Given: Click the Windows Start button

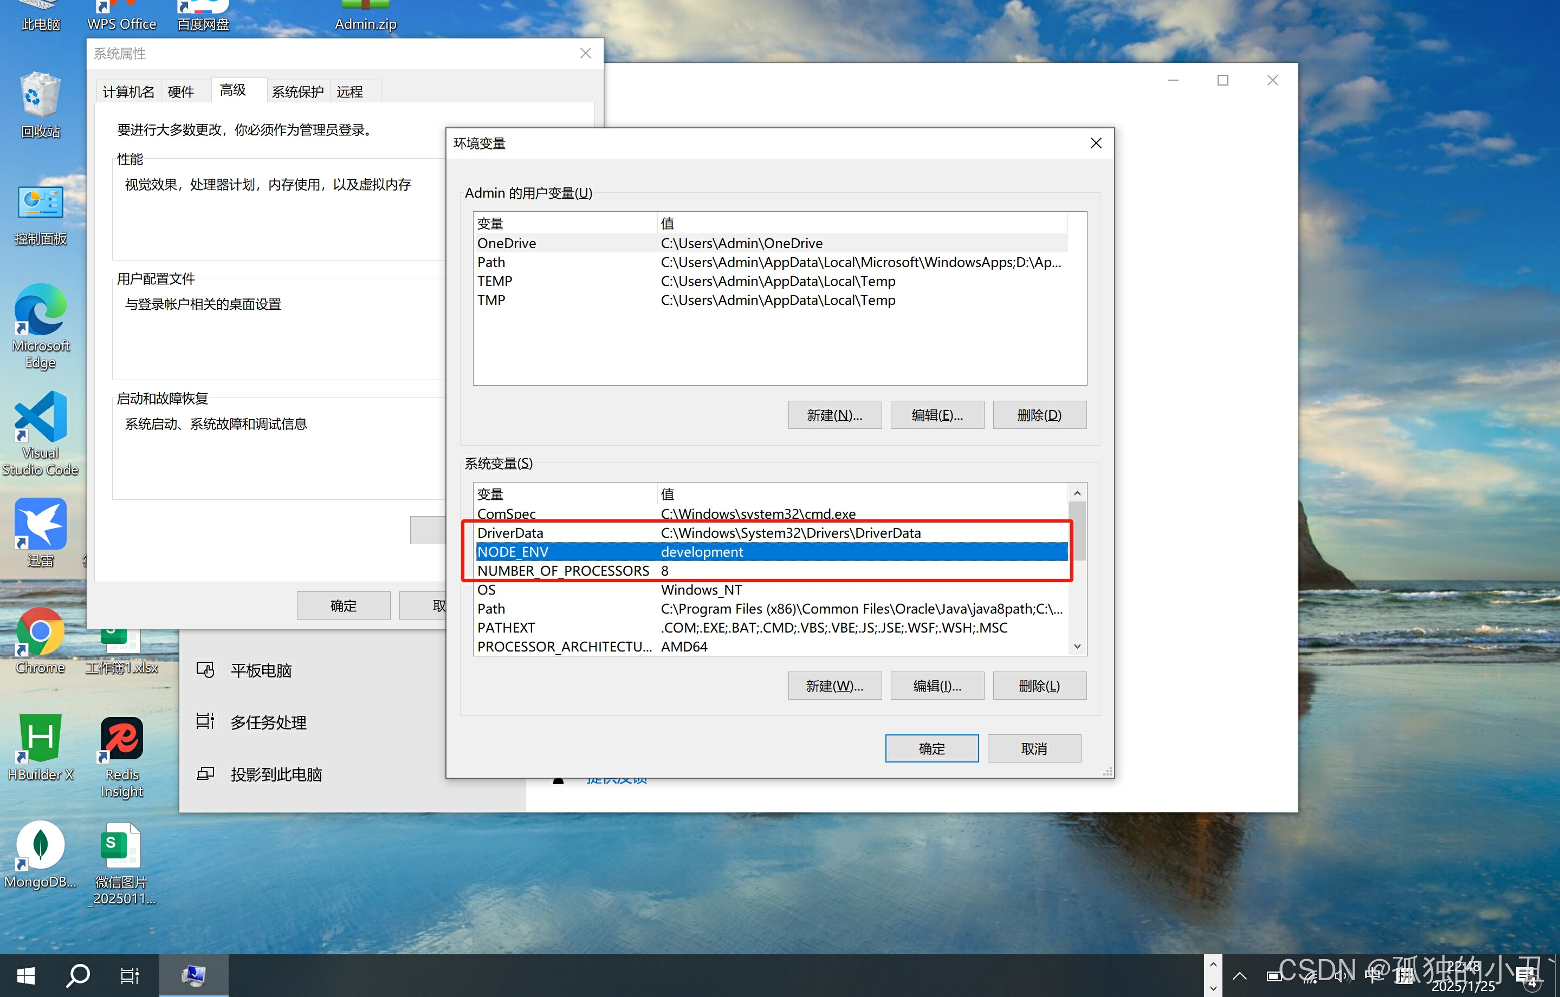Looking at the screenshot, I should pyautogui.click(x=26, y=976).
